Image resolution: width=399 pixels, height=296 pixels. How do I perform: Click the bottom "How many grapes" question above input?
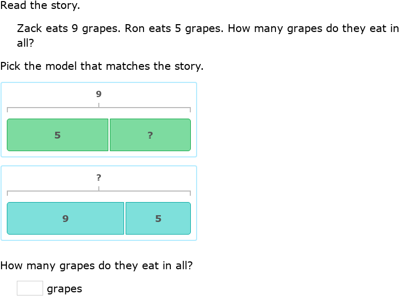pyautogui.click(x=96, y=266)
